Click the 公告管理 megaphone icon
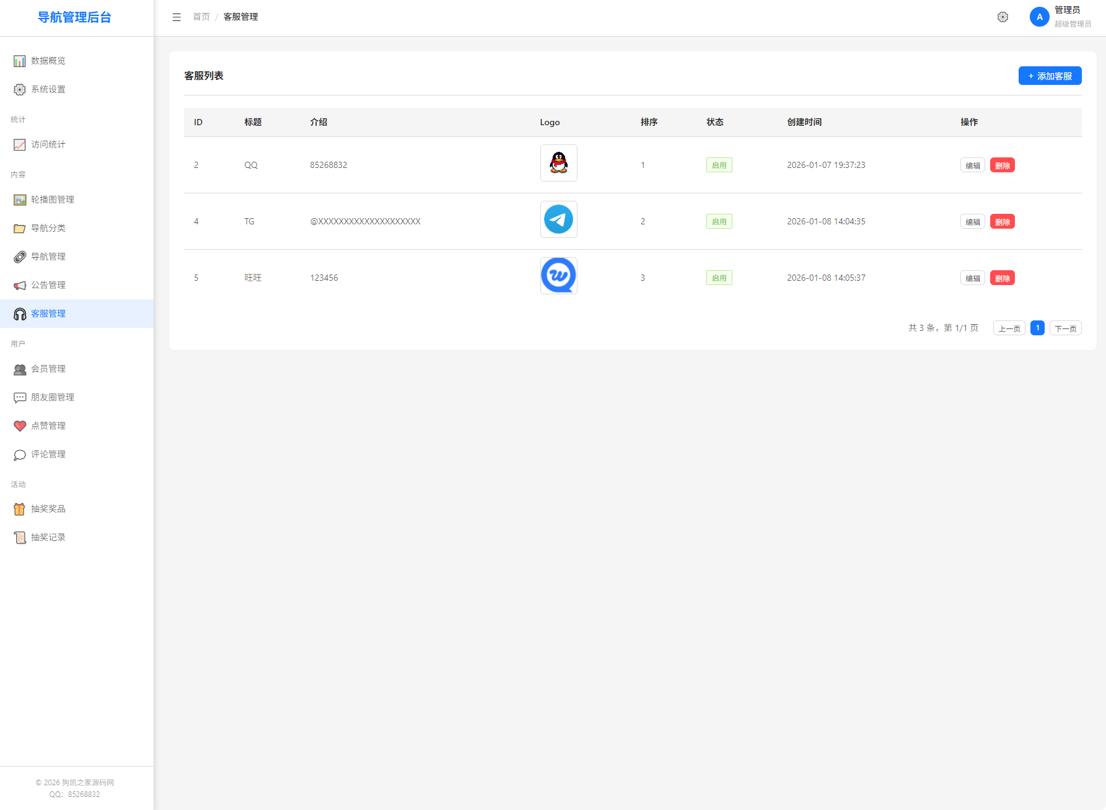1106x810 pixels. click(x=20, y=285)
